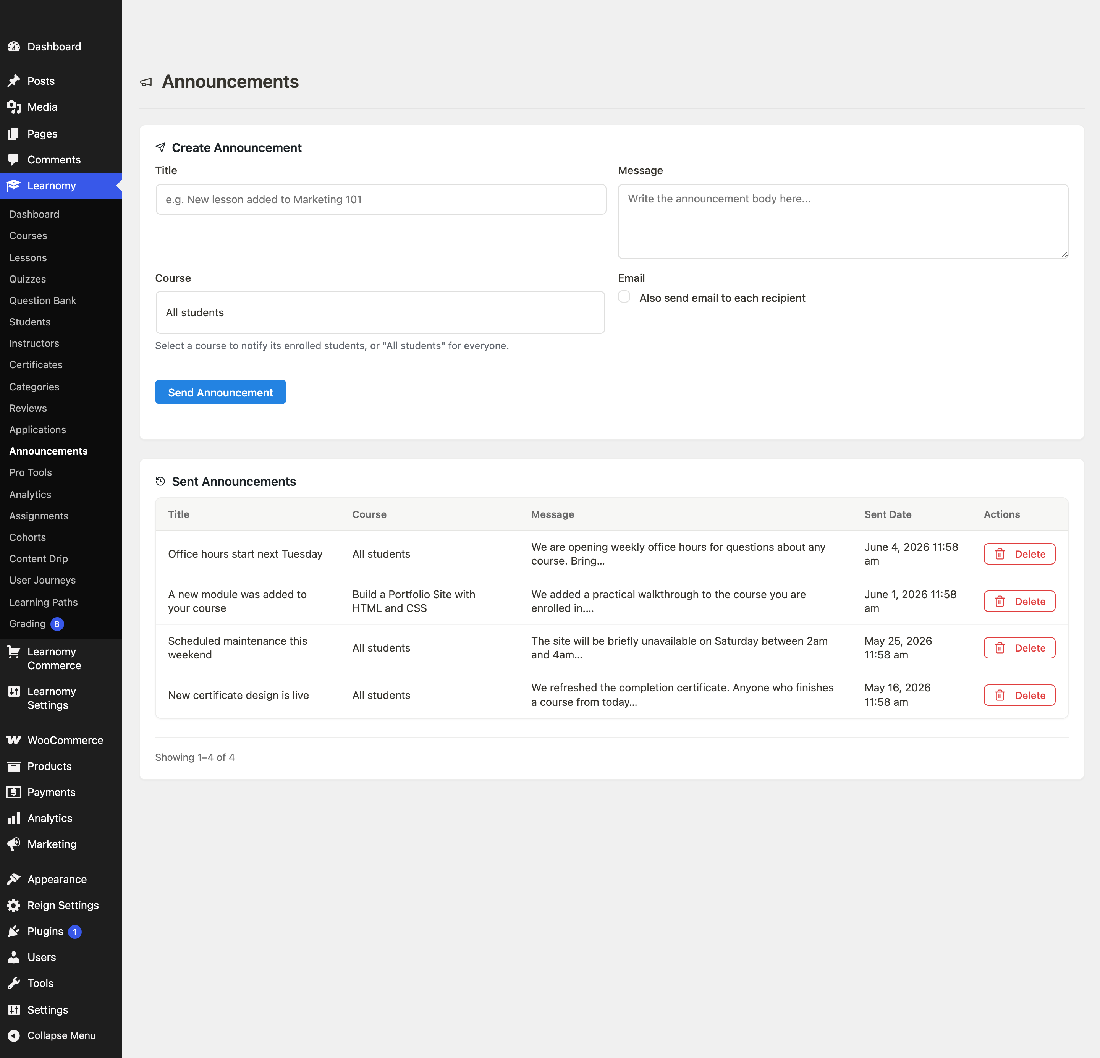Click the Learnomy Commerce cart icon
Screen dimensions: 1100x1058
[x=13, y=652]
